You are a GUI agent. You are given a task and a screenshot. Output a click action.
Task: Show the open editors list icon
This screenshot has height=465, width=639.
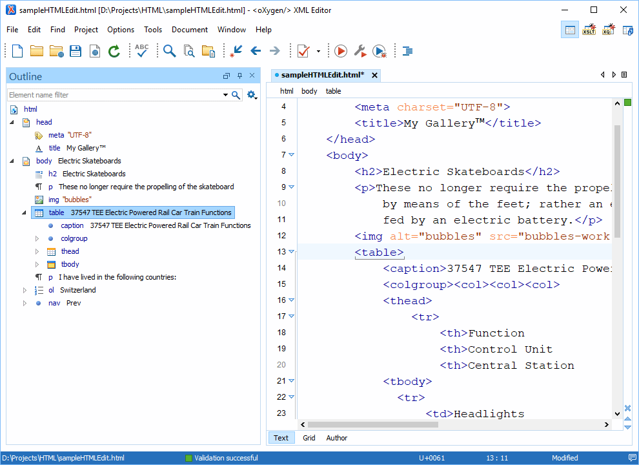click(624, 75)
